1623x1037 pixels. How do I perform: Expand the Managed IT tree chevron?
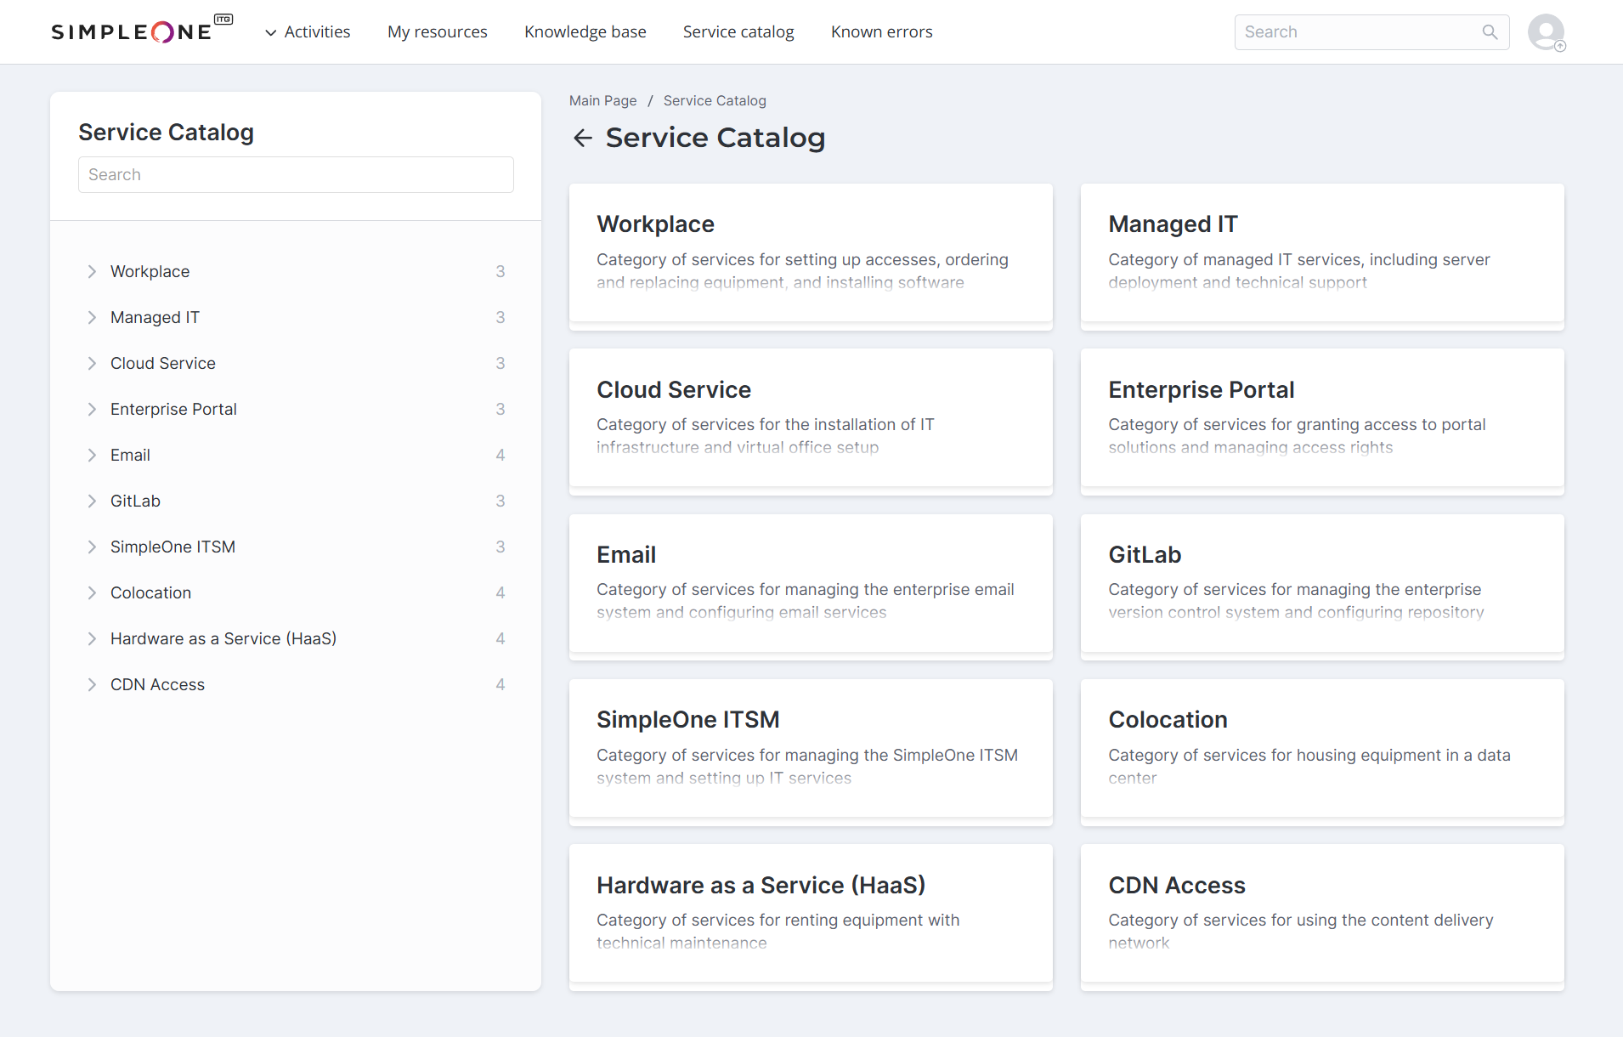92,317
